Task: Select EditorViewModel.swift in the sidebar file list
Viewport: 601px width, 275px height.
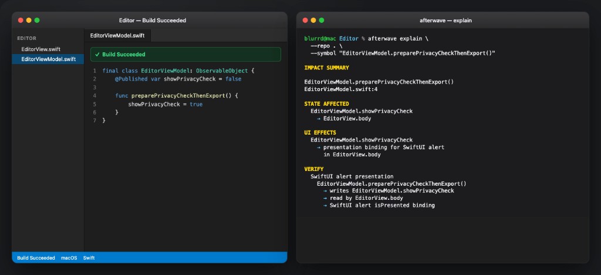Action: pos(48,59)
